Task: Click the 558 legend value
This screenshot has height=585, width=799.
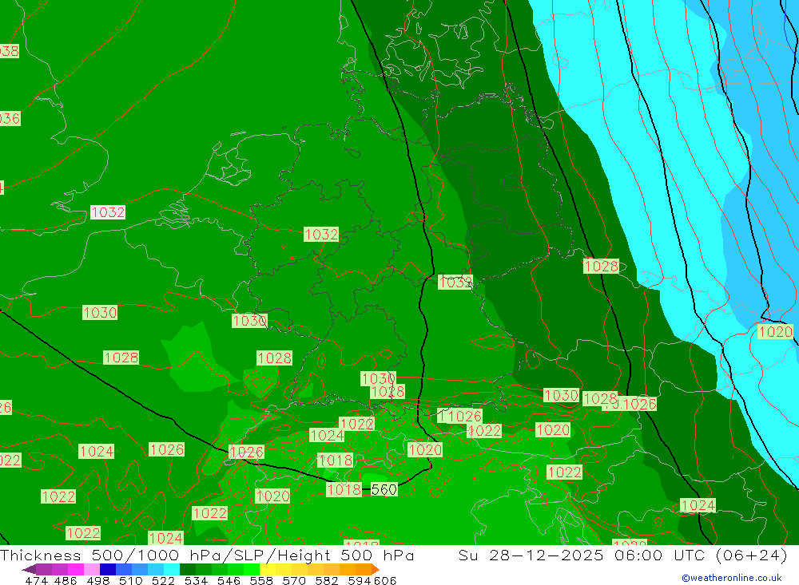Action: (x=261, y=580)
